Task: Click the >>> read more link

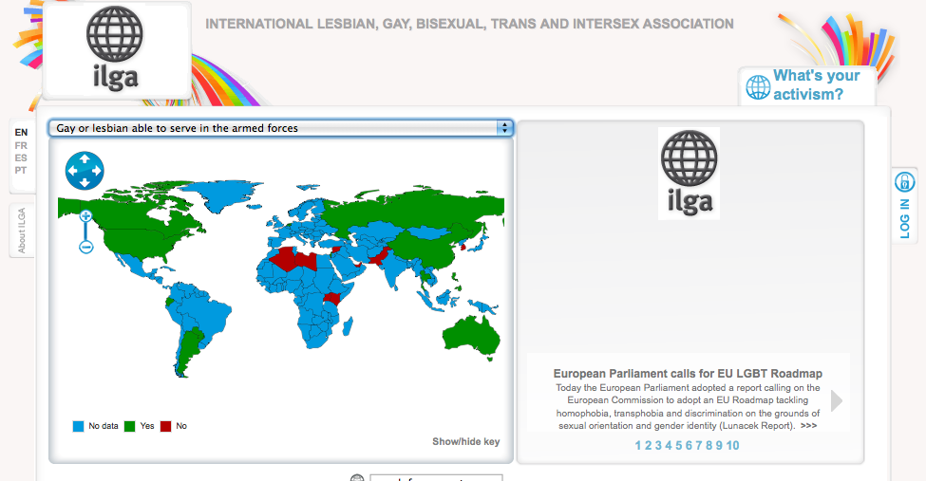Action: [808, 426]
